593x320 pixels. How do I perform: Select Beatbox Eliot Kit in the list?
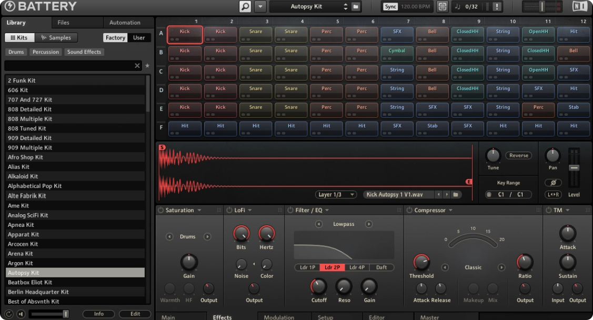coord(75,282)
